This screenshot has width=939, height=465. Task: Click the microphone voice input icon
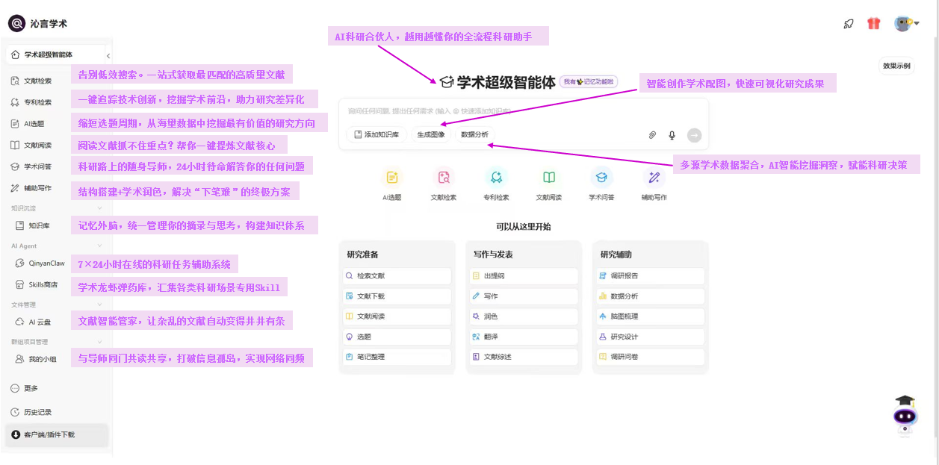(x=672, y=135)
